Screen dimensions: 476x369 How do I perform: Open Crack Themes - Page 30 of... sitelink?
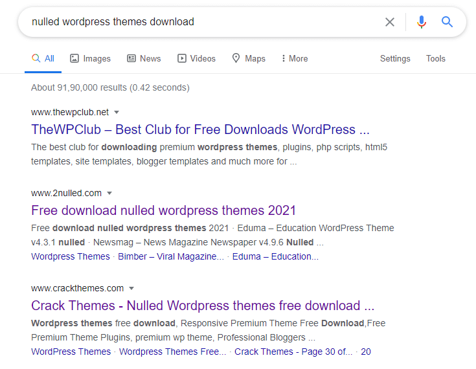point(293,352)
